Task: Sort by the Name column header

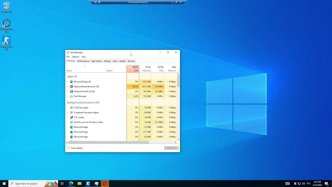Action: pyautogui.click(x=86, y=69)
